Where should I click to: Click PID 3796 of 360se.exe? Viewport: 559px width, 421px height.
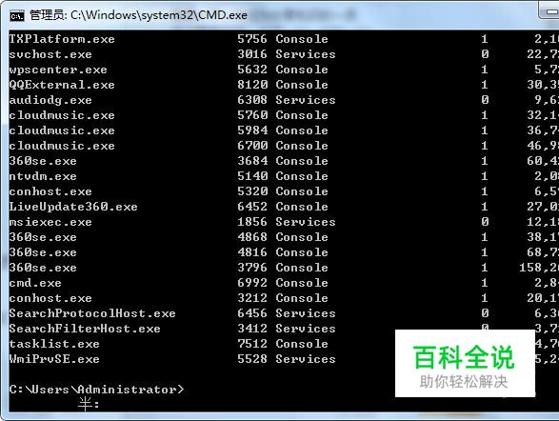pos(252,268)
